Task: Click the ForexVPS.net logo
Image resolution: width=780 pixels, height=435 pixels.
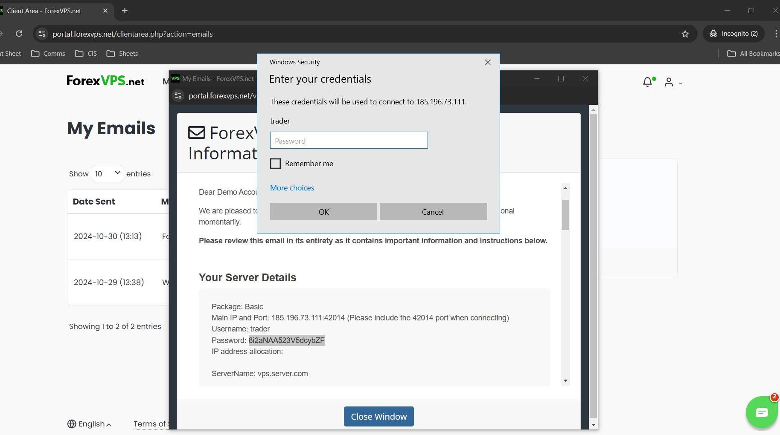Action: pyautogui.click(x=105, y=81)
